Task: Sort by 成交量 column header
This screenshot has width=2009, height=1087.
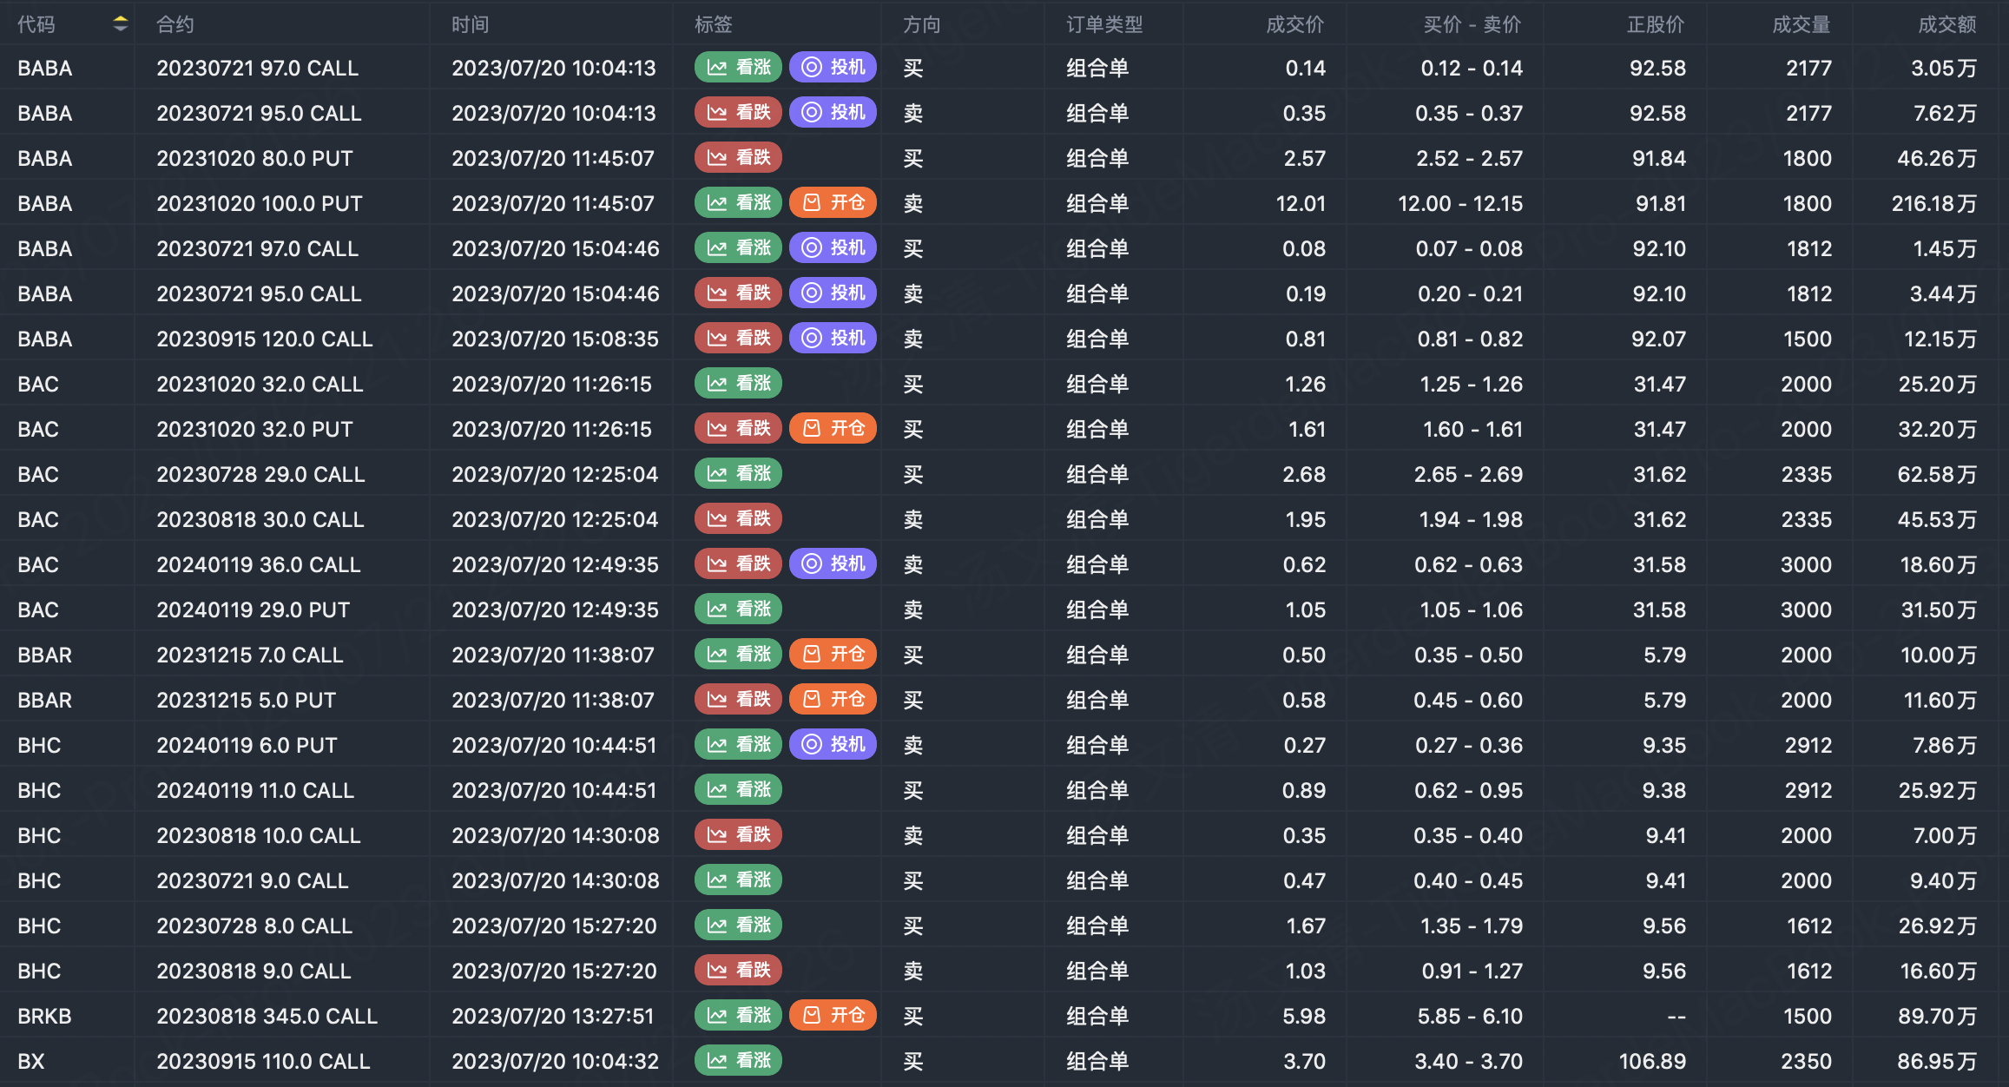Action: [1801, 24]
